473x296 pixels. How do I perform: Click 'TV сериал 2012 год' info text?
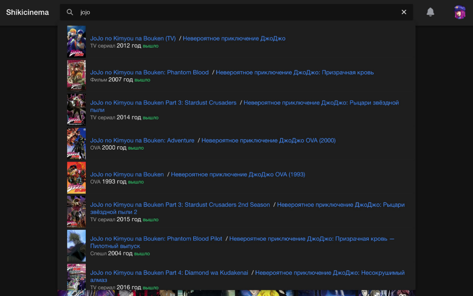click(x=116, y=46)
